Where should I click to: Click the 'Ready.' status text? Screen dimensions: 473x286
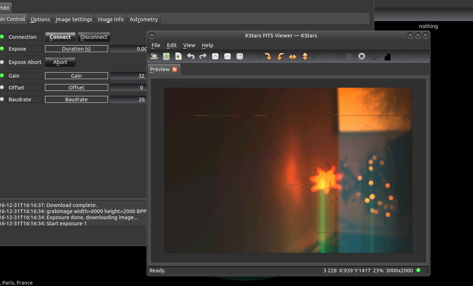click(x=157, y=271)
